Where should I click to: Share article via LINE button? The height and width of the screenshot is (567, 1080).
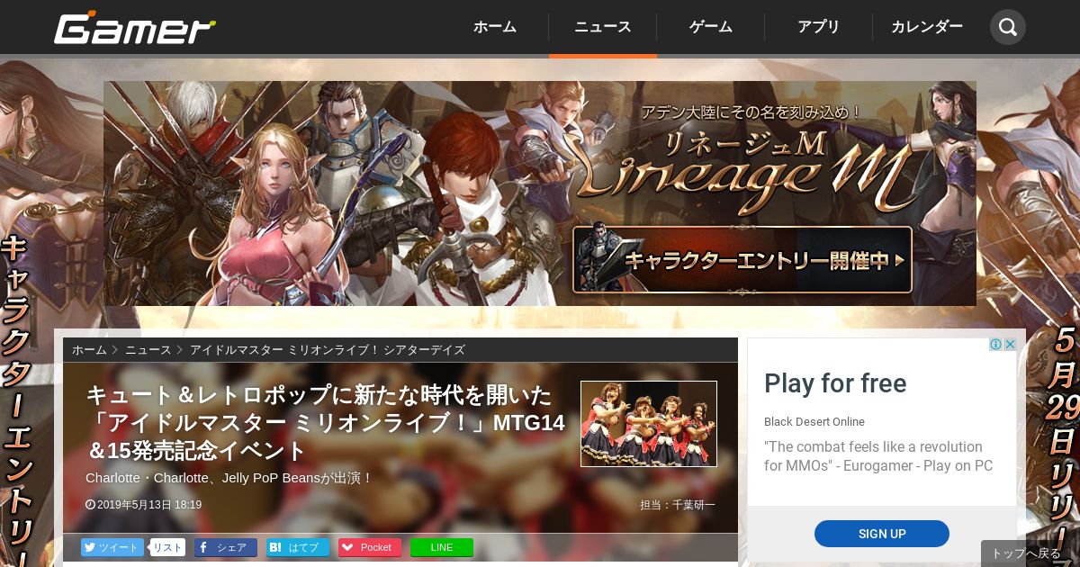[442, 547]
